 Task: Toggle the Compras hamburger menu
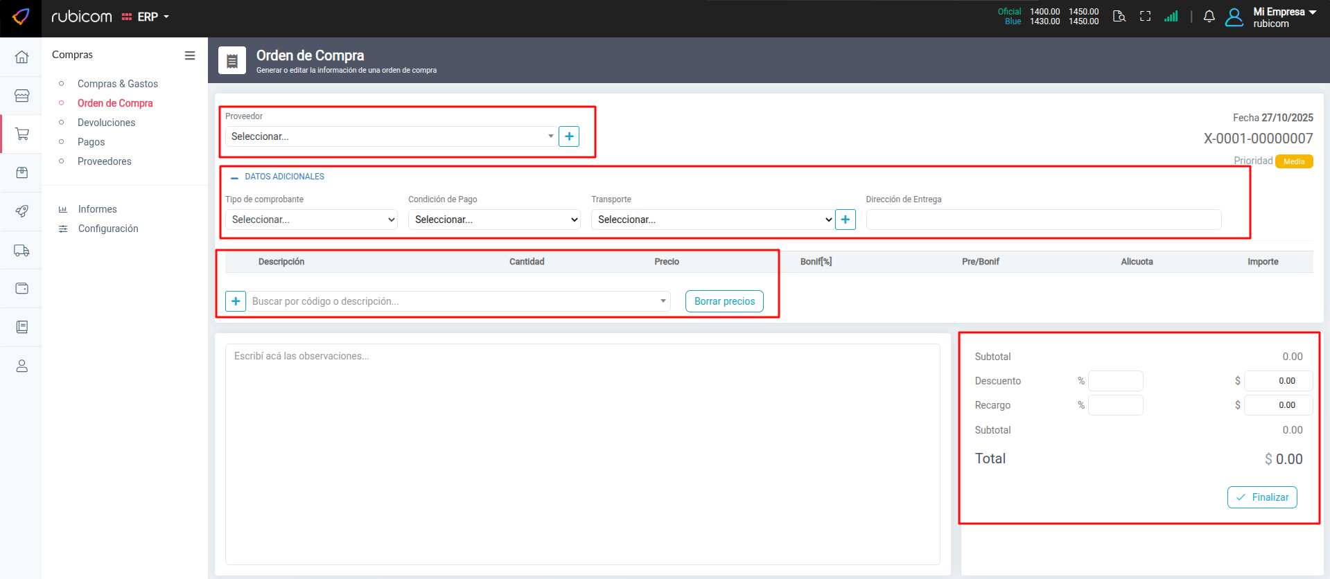189,55
